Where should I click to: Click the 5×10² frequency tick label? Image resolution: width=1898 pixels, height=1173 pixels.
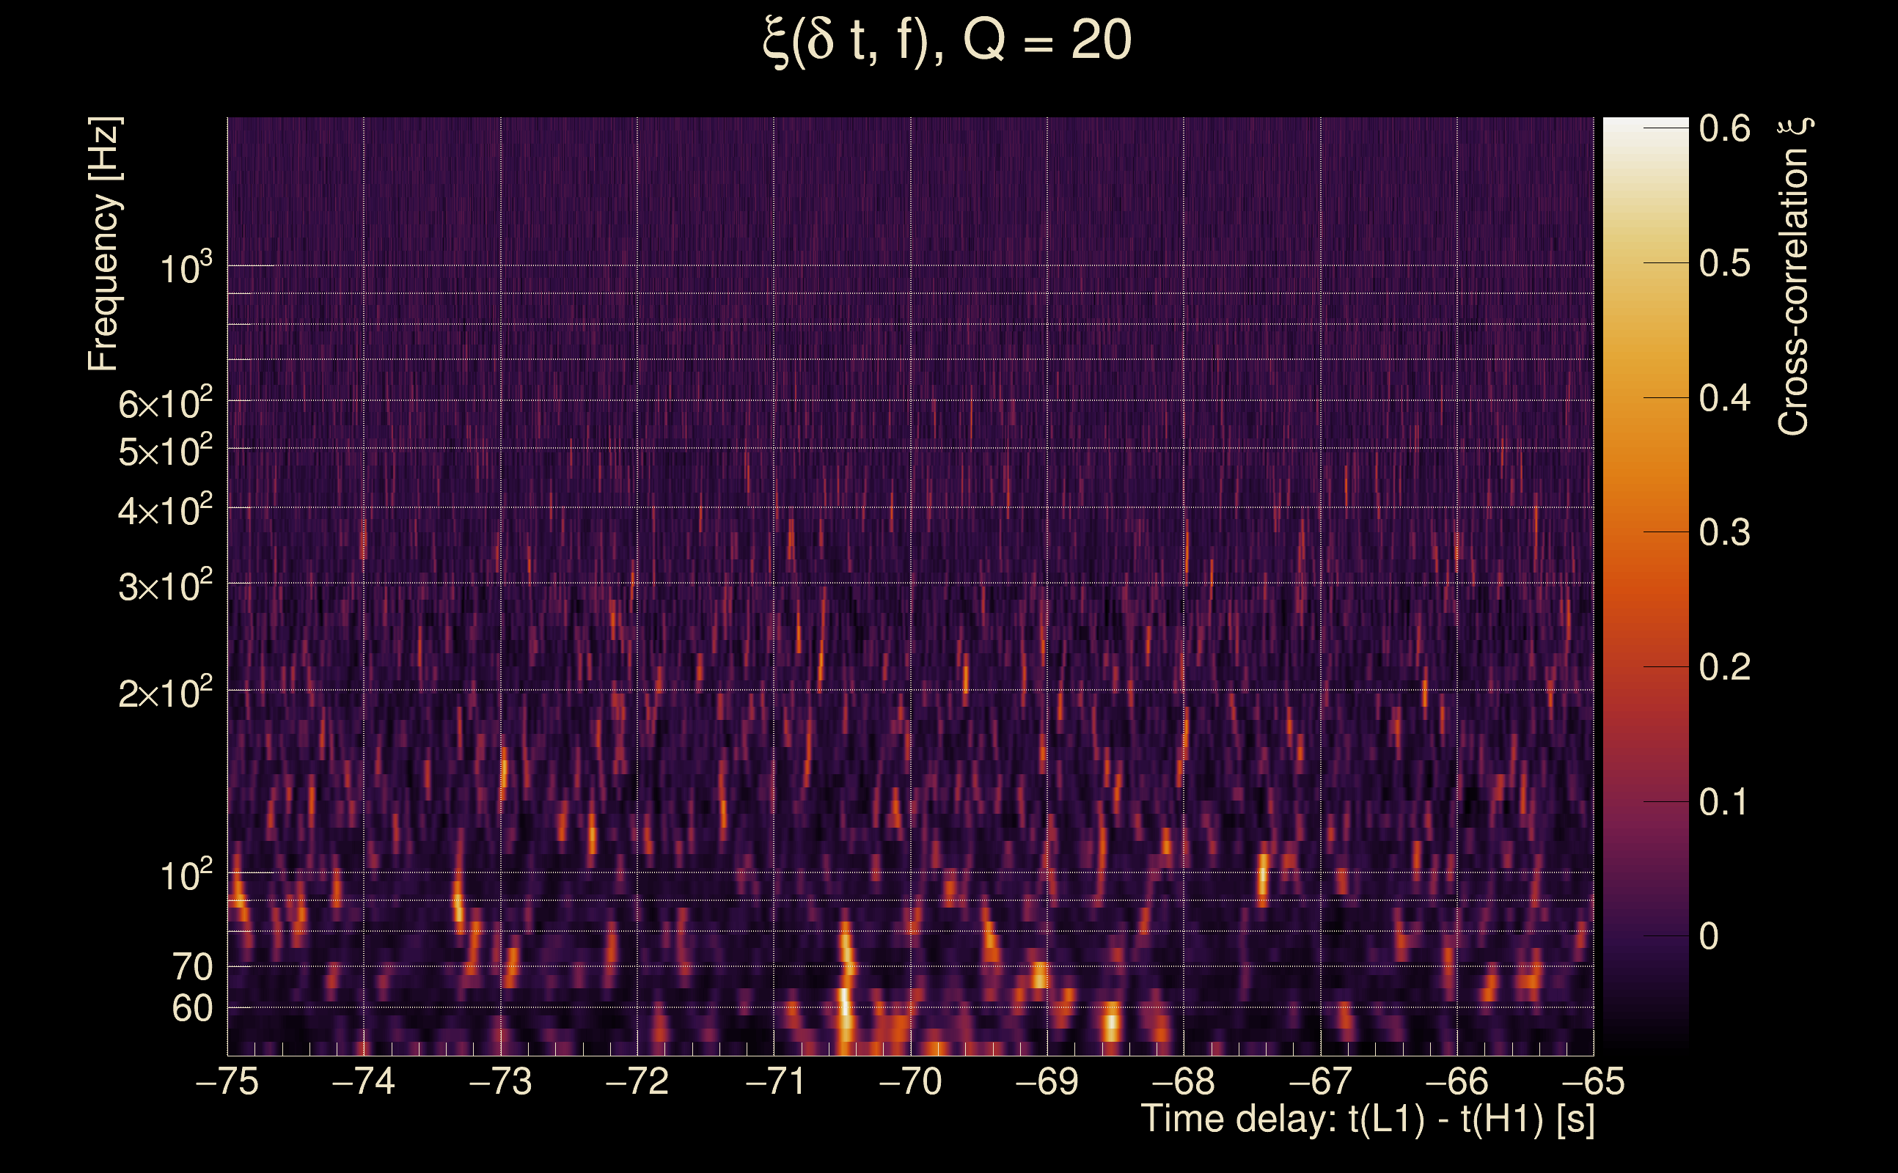(x=164, y=451)
